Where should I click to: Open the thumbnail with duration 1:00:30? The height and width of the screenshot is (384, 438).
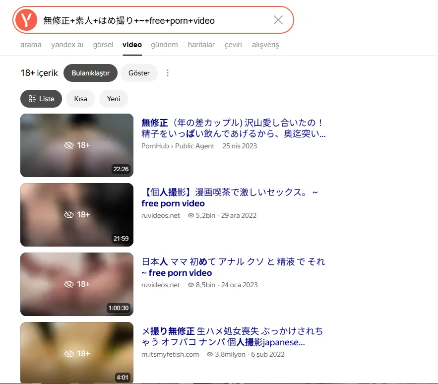pyautogui.click(x=77, y=284)
